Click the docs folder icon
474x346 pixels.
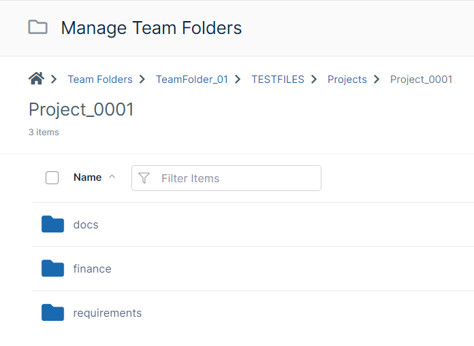(52, 224)
